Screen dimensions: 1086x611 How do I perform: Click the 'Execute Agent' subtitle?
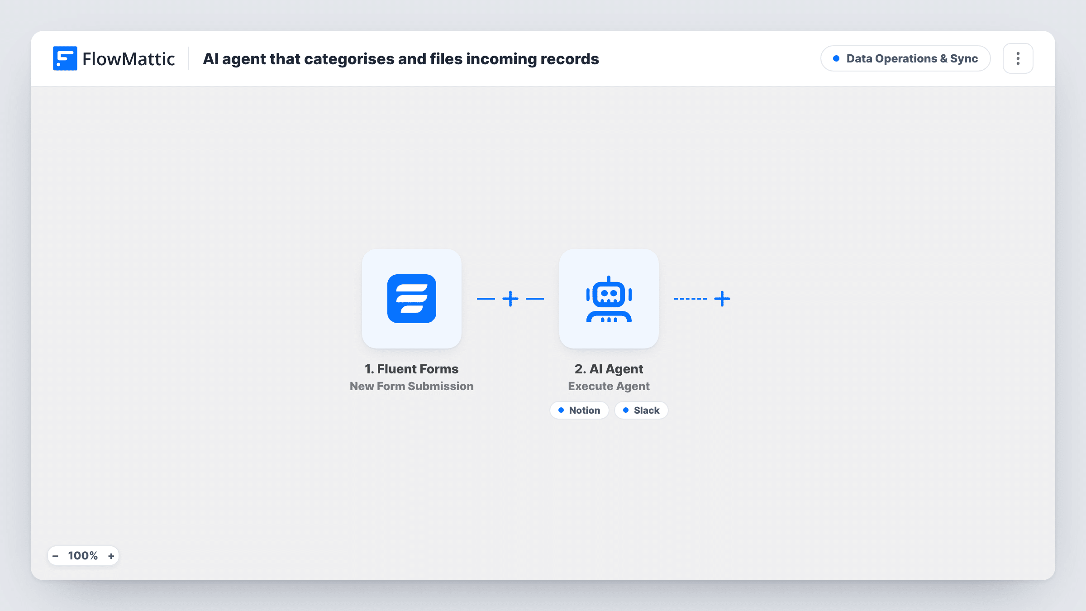609,386
